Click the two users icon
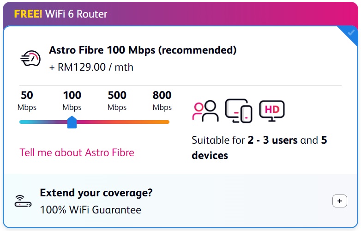This screenshot has width=361, height=231. pyautogui.click(x=205, y=111)
